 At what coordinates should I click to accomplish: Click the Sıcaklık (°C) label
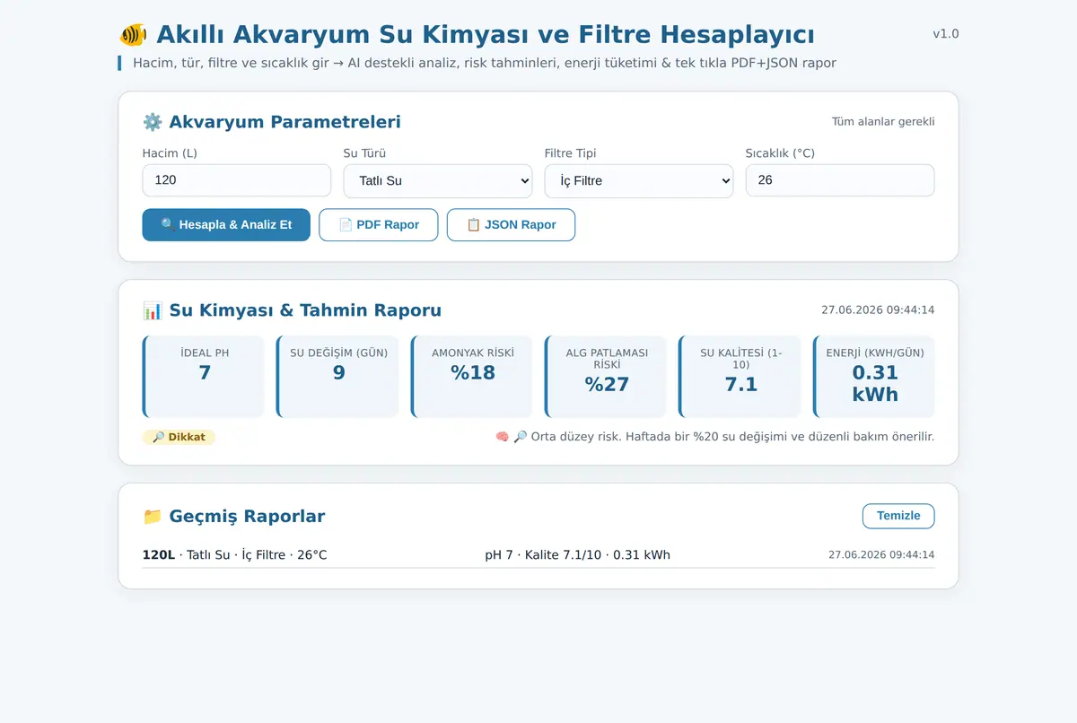click(x=780, y=153)
